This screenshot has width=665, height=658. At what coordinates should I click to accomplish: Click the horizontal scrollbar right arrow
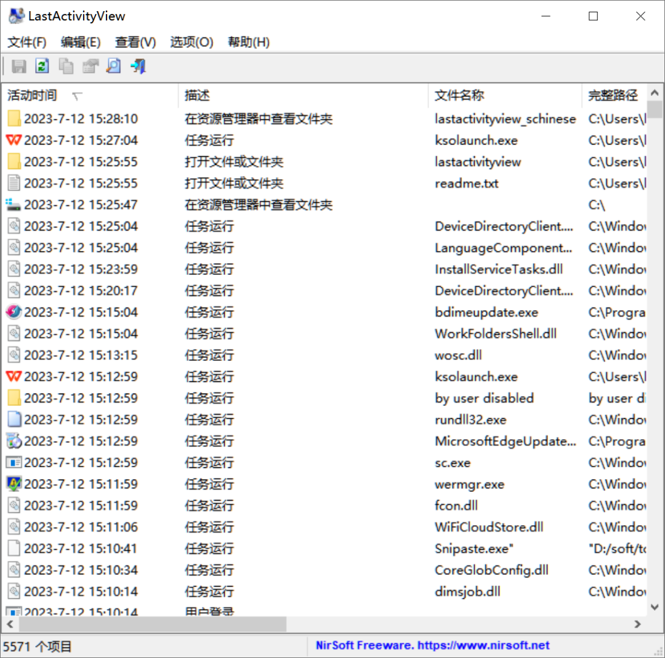coord(639,624)
